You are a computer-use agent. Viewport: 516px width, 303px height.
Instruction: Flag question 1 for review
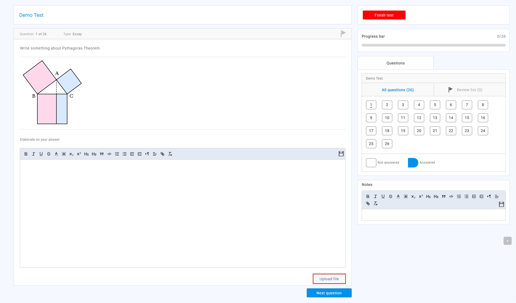[x=343, y=34]
